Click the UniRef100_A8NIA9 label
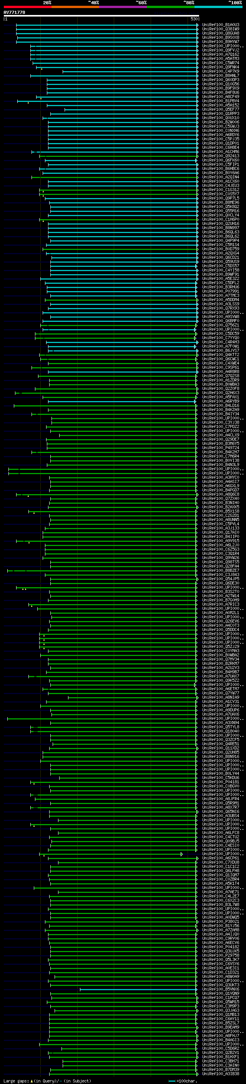This screenshot has width=246, height=1084. coord(221,697)
